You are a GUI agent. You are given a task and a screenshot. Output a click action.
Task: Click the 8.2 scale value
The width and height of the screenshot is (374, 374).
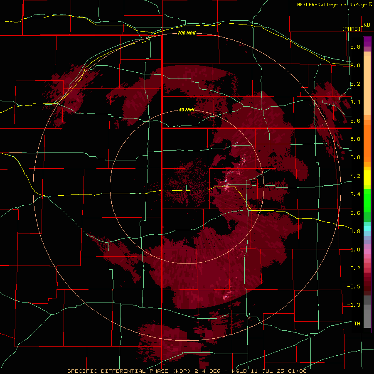pyautogui.click(x=355, y=84)
